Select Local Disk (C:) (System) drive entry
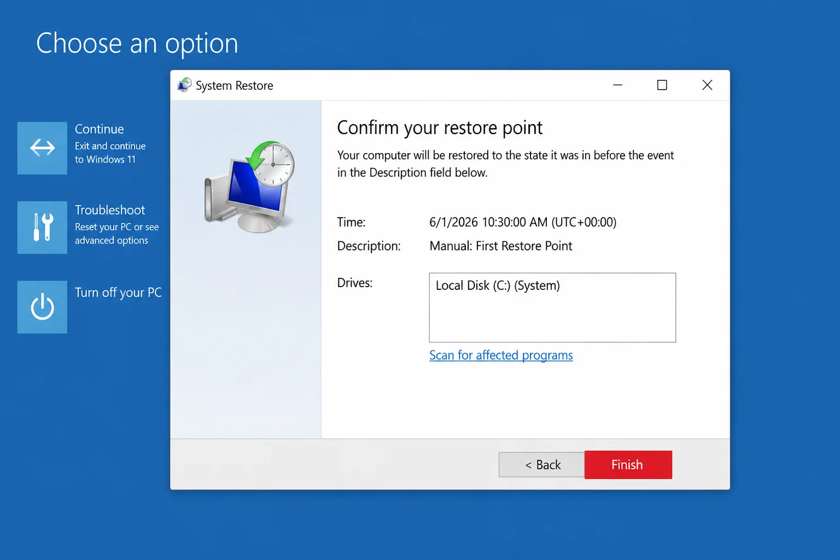The height and width of the screenshot is (560, 840). (x=498, y=285)
